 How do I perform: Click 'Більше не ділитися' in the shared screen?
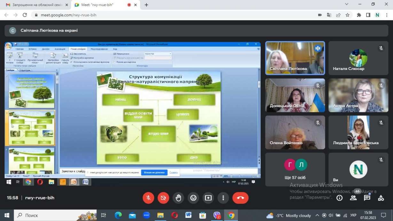coord(154,172)
